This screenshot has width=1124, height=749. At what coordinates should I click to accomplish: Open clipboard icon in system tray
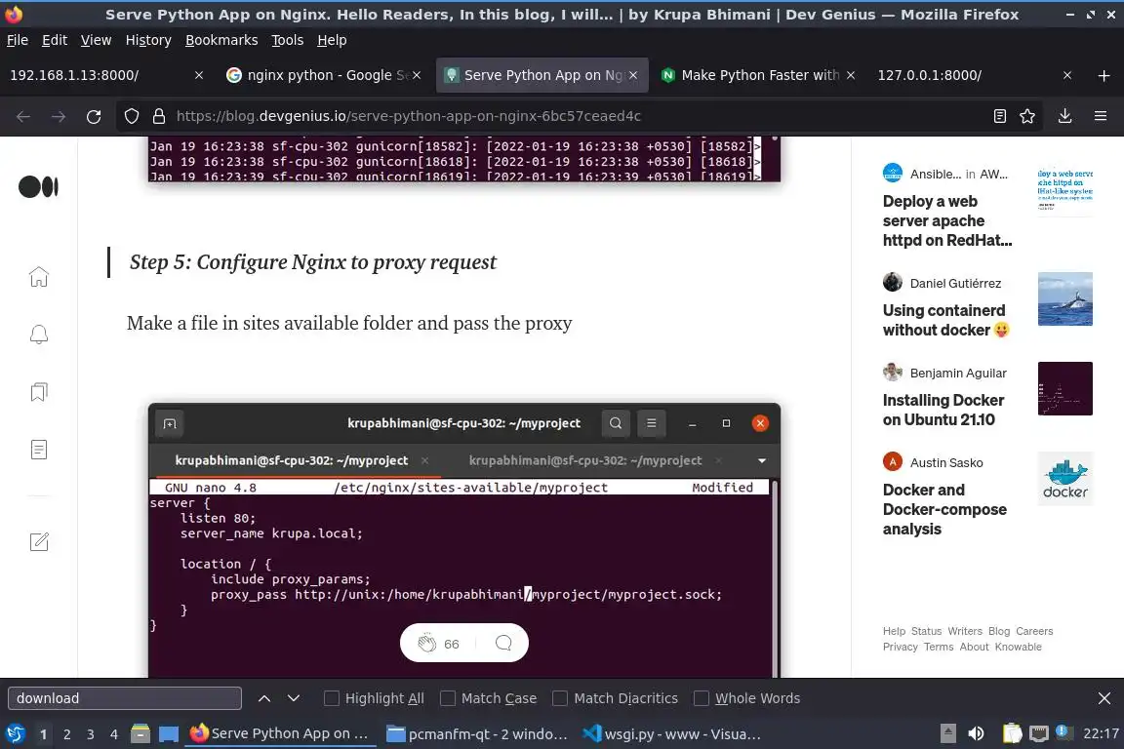click(1012, 733)
